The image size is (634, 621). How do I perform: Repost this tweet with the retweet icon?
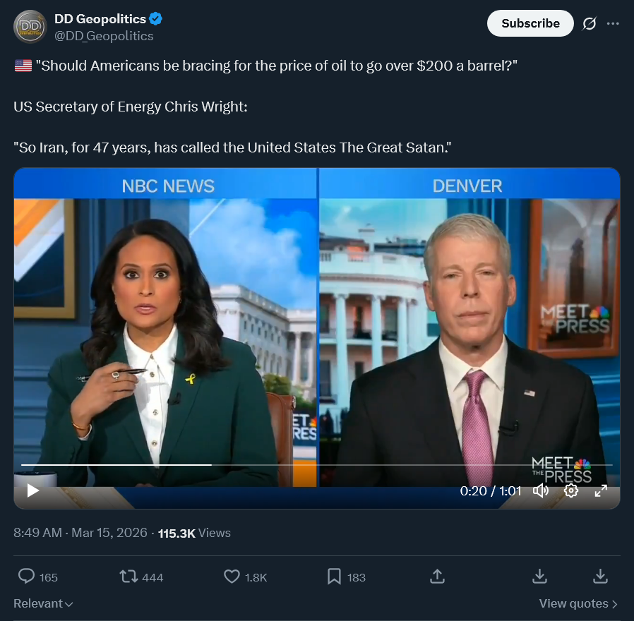128,577
